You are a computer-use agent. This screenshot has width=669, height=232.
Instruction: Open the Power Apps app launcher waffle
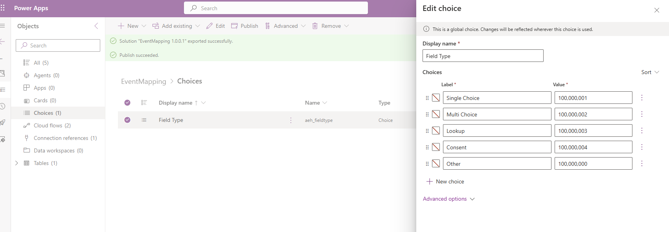pyautogui.click(x=2, y=8)
